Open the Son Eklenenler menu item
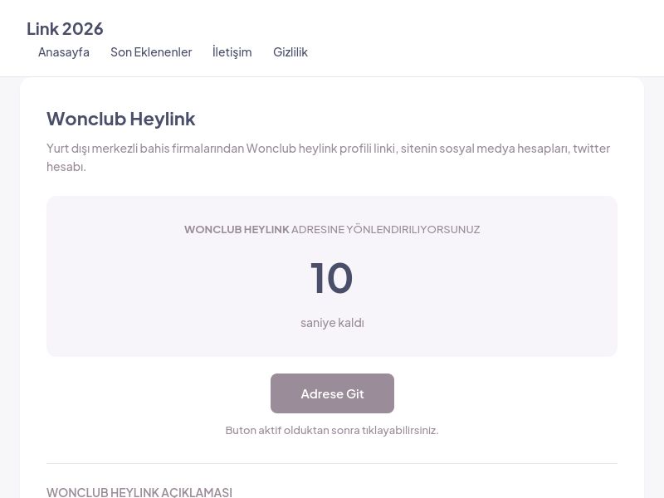 tap(151, 52)
